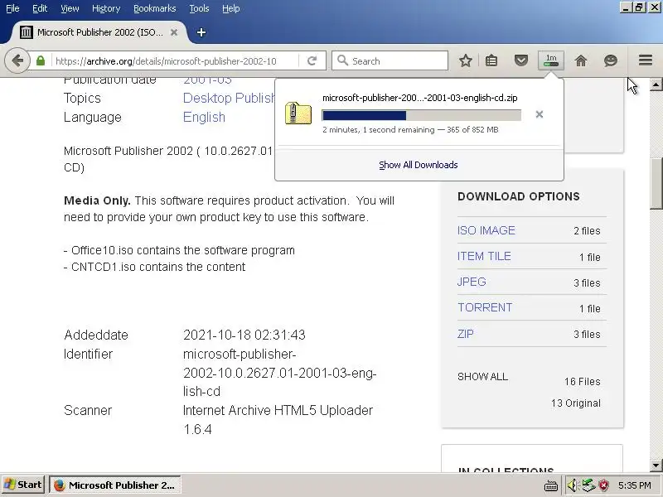The width and height of the screenshot is (663, 497).
Task: Bookmark this page with the star icon
Action: [x=466, y=60]
